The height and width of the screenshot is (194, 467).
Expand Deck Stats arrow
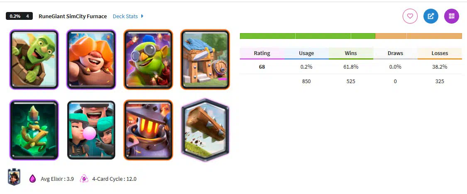point(142,16)
